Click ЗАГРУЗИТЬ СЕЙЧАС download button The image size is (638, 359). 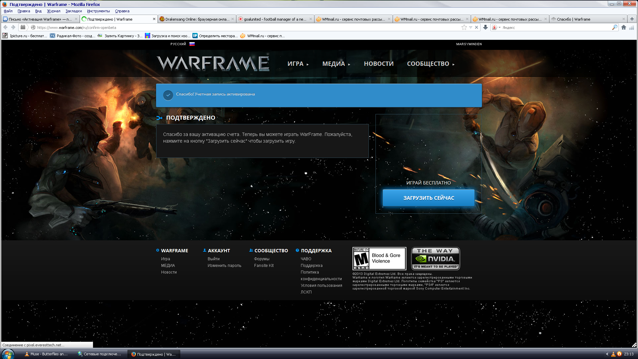pos(428,198)
